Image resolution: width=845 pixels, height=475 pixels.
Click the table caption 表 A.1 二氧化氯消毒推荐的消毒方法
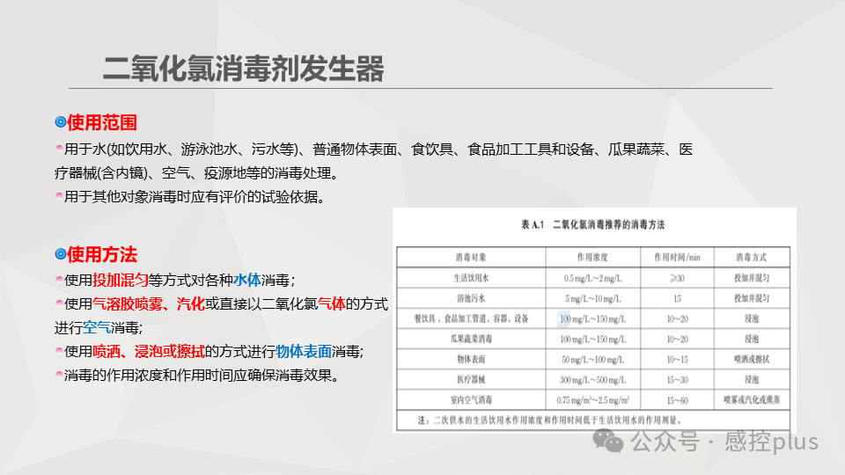(x=592, y=224)
